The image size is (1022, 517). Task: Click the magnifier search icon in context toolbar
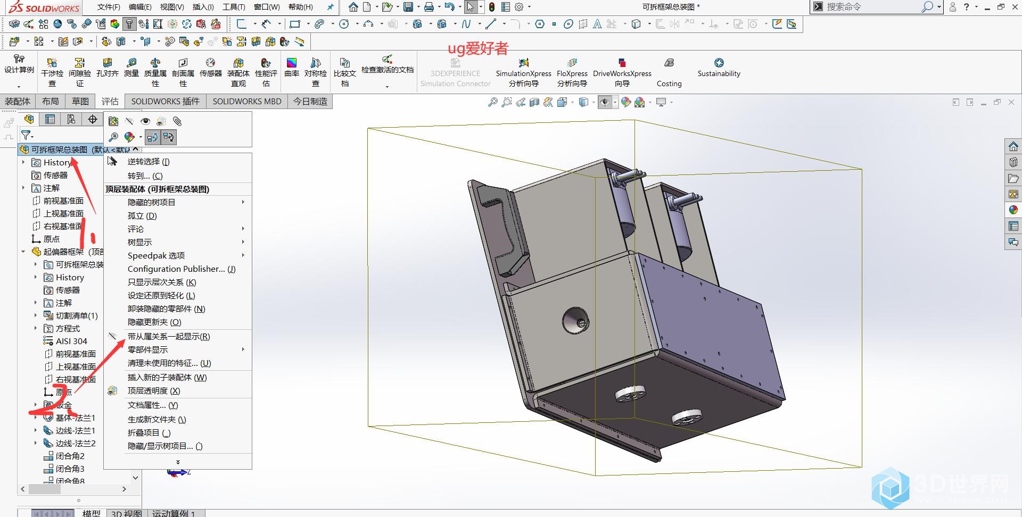coord(113,137)
